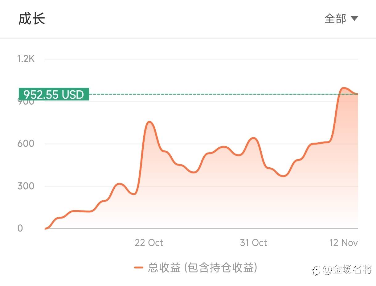Click the curve's starting point at zero
Viewport: 376px width, 286px height.
[46, 228]
